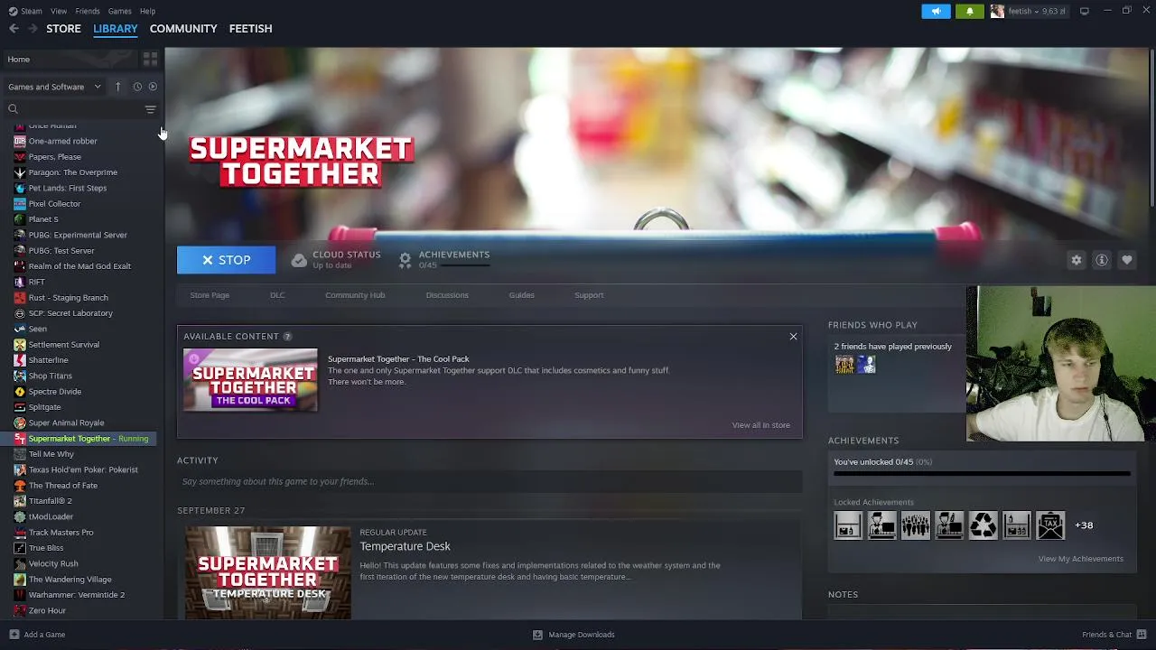Click the second friend avatar
The image size is (1156, 650).
point(867,364)
